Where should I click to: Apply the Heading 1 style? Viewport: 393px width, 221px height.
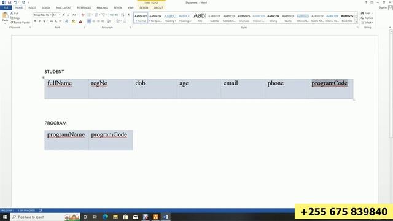point(170,18)
